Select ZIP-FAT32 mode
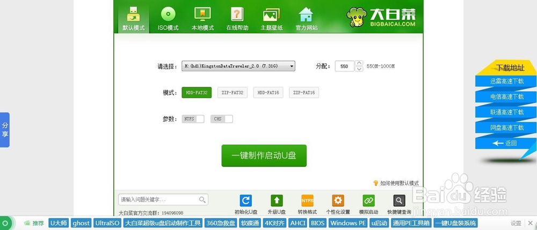537x230 pixels. pos(233,93)
